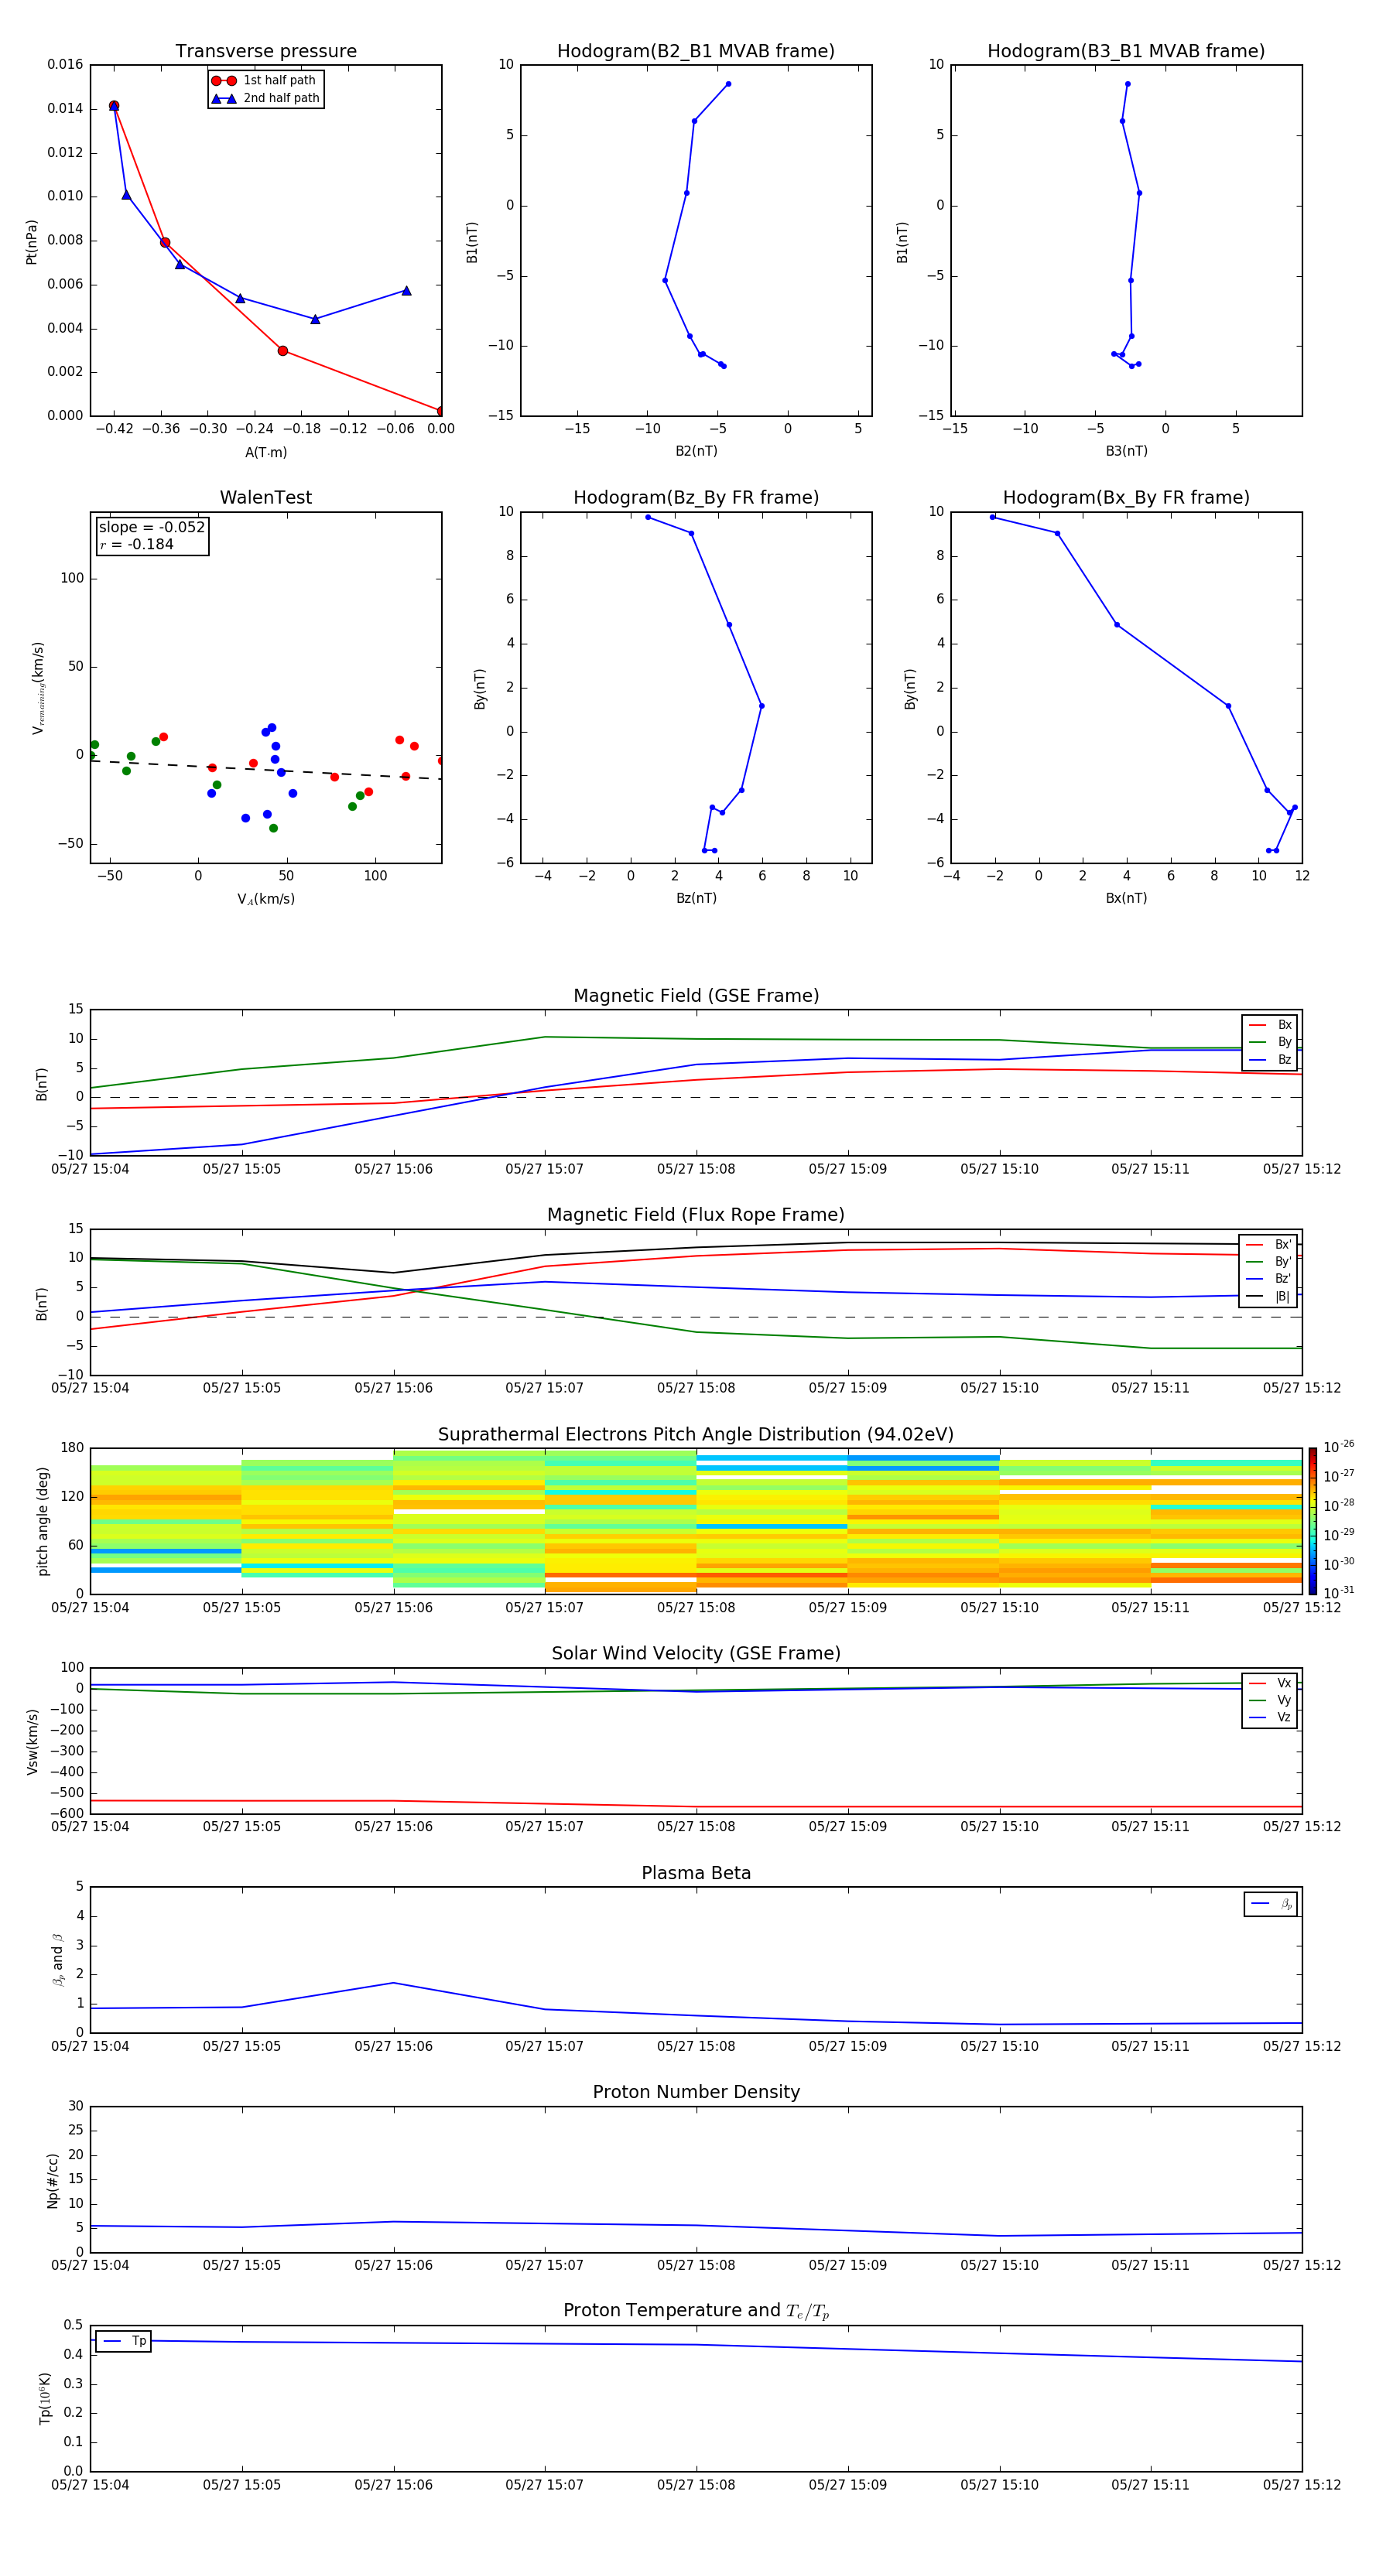The height and width of the screenshot is (2553, 1393).
Task: Click the "pitch angle (deg)" y-axis label
Action: coord(43,1523)
